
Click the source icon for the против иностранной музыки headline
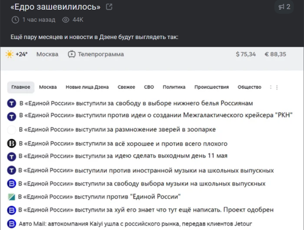point(12,170)
